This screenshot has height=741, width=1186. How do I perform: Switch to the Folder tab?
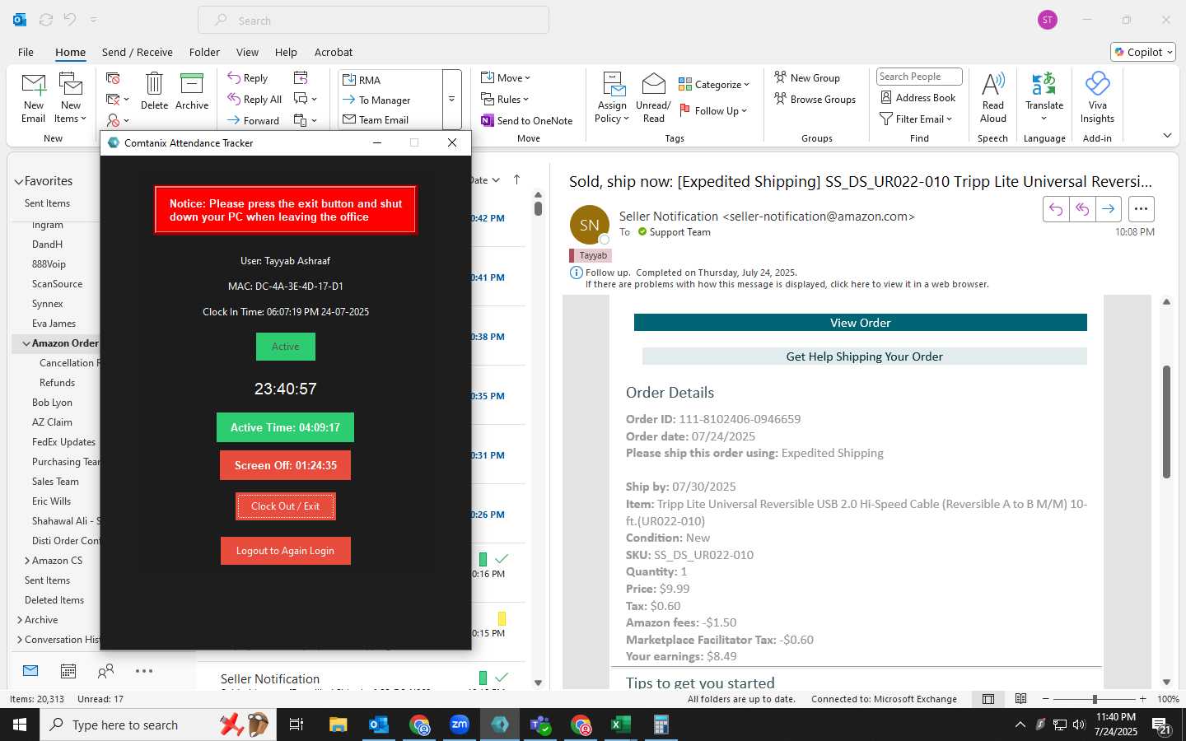tap(204, 52)
